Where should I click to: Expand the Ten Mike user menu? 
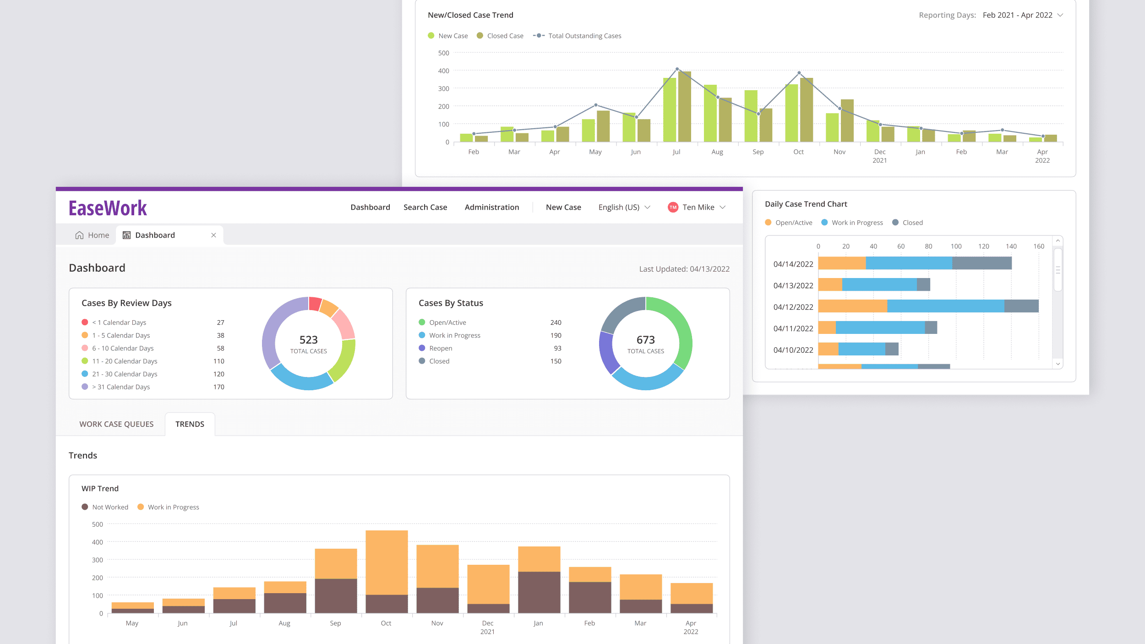[703, 207]
